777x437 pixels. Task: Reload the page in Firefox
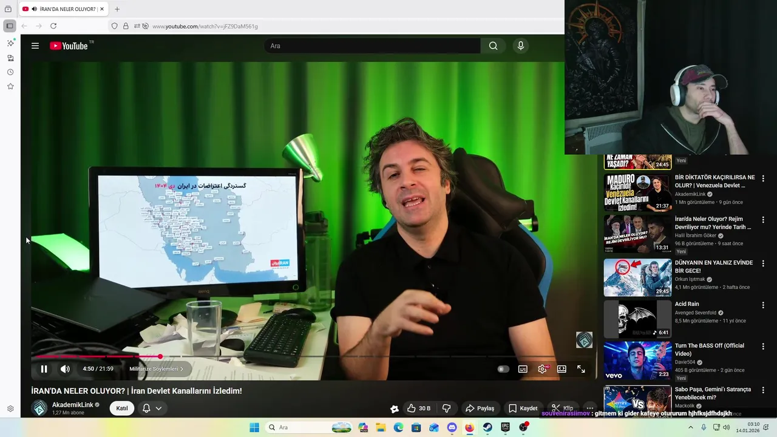53,26
